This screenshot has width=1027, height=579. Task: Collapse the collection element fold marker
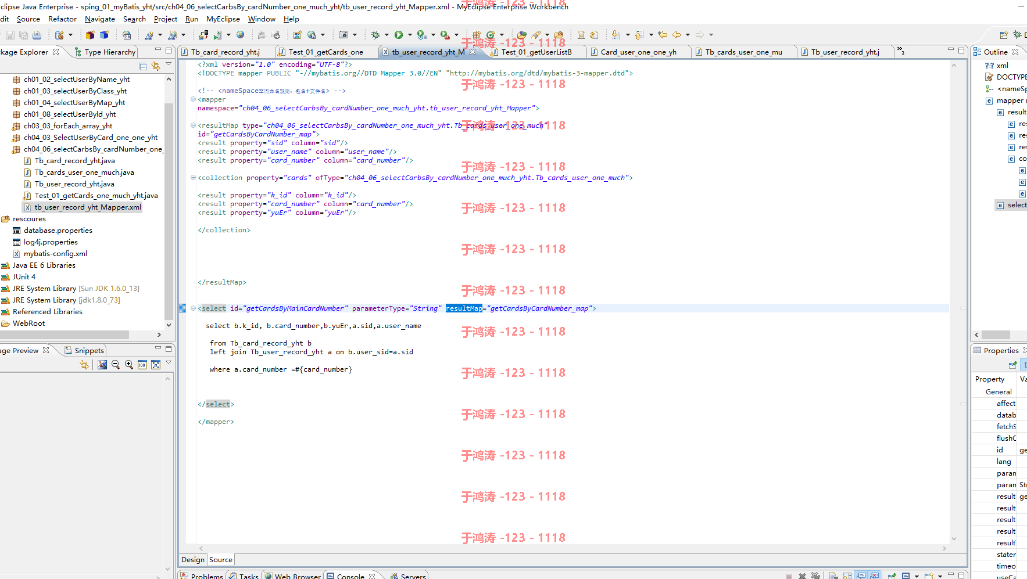coord(193,178)
